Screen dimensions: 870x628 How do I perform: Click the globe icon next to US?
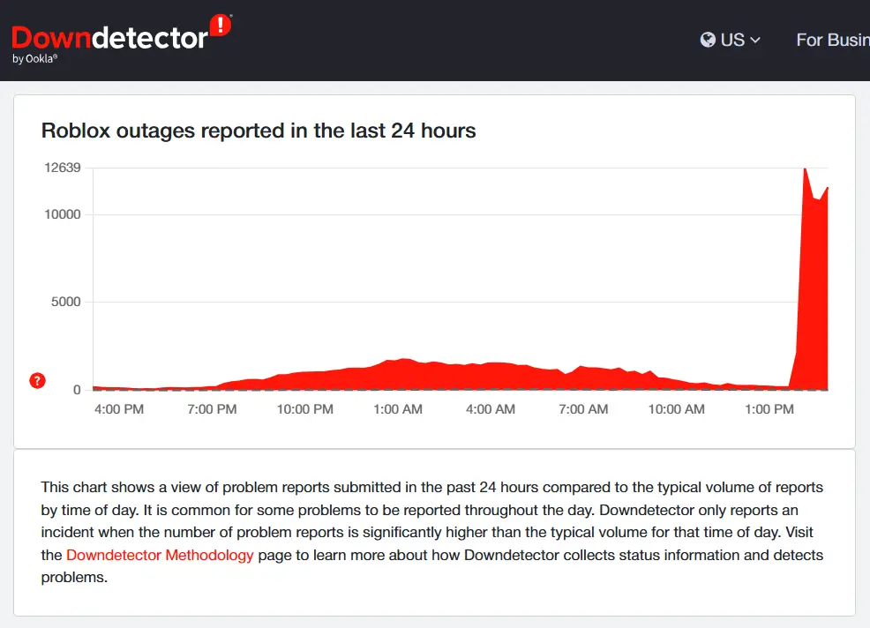(705, 39)
